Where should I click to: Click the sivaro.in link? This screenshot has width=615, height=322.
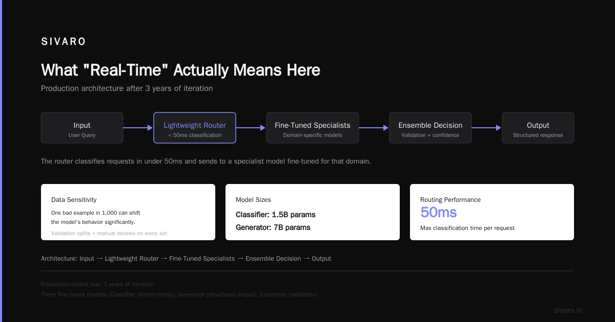pos(568,310)
